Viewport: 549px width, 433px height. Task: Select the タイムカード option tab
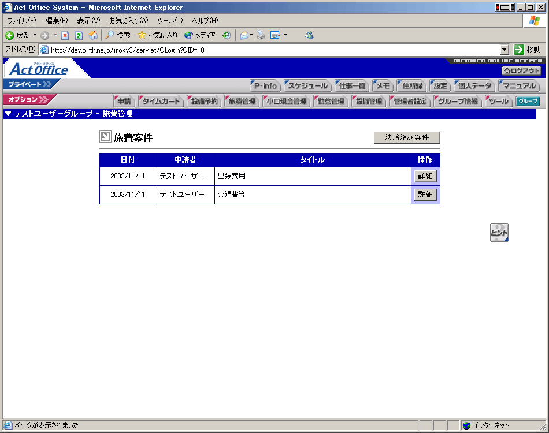pyautogui.click(x=161, y=102)
